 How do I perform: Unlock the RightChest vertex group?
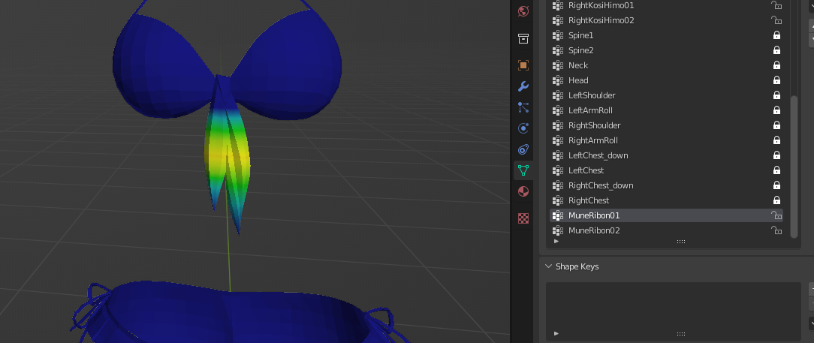(776, 200)
